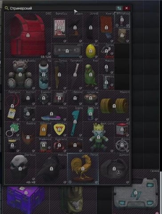Select the Glorious skull-face helmet
This screenshot has width=162, height=214.
tap(20, 169)
